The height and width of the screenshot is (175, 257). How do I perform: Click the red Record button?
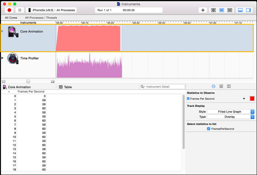click(9, 10)
